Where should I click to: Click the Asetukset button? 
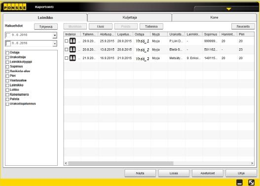coord(208,173)
